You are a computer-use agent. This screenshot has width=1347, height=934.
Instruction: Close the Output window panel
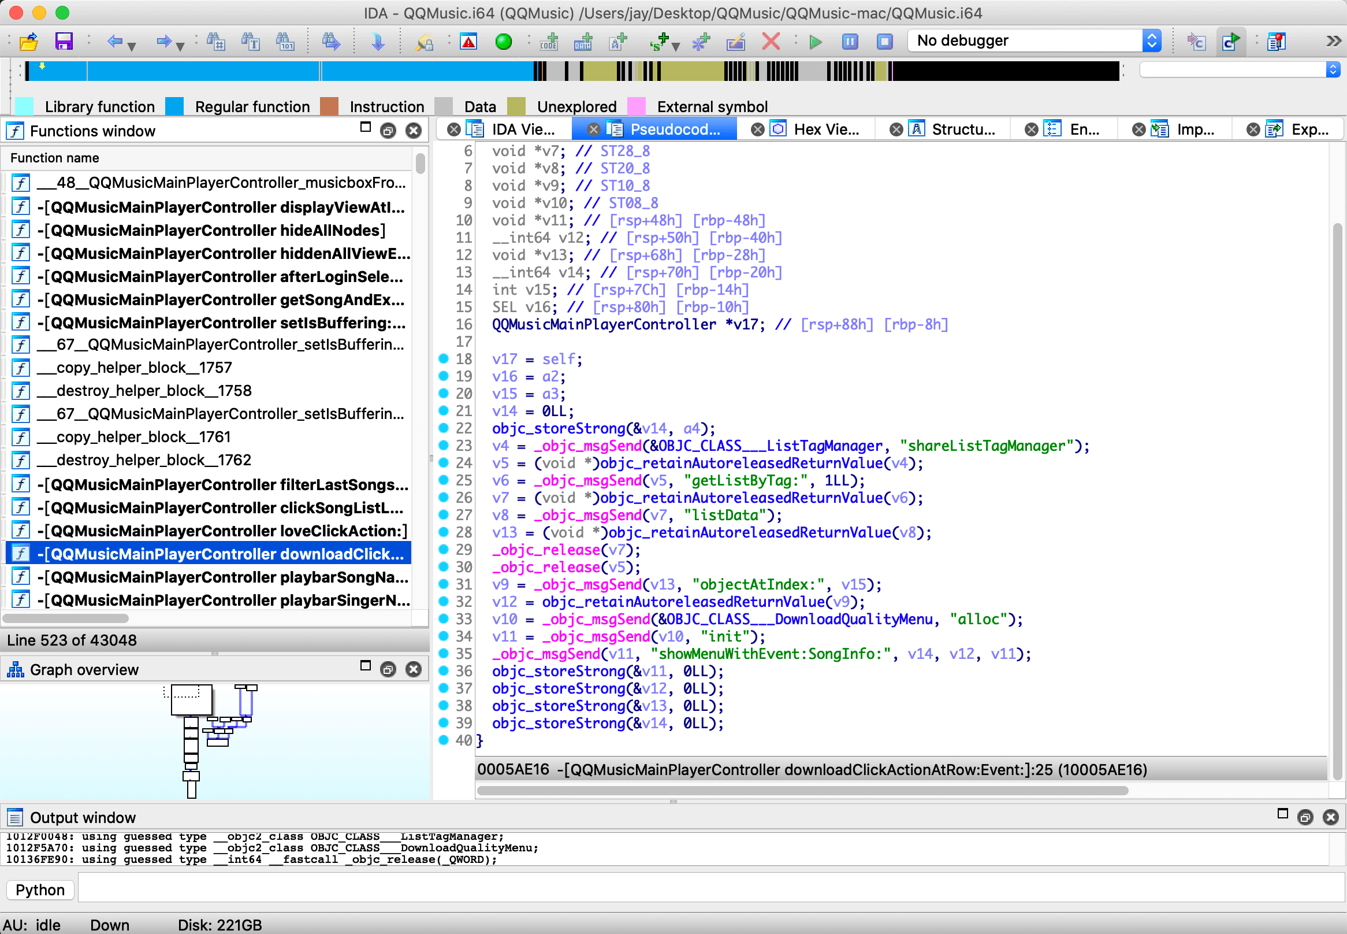(1331, 818)
